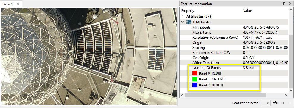Screen dimensions: 294x108
Task: Click the IFMERaster raster icon
Action: [189, 22]
